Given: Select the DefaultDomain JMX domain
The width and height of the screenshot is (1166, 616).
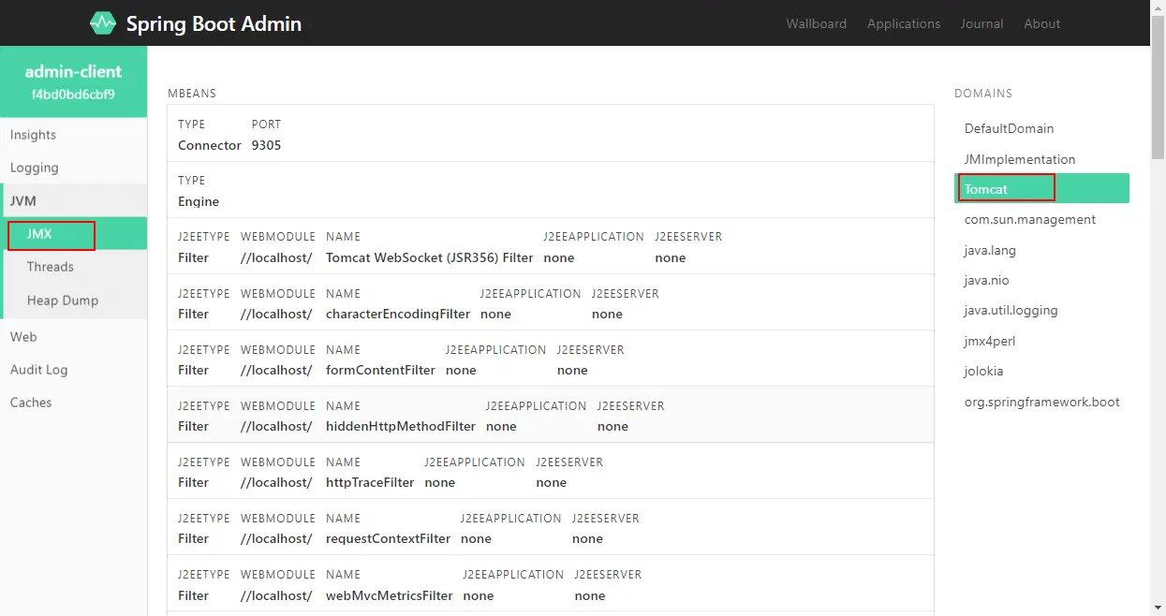Looking at the screenshot, I should click(1009, 128).
